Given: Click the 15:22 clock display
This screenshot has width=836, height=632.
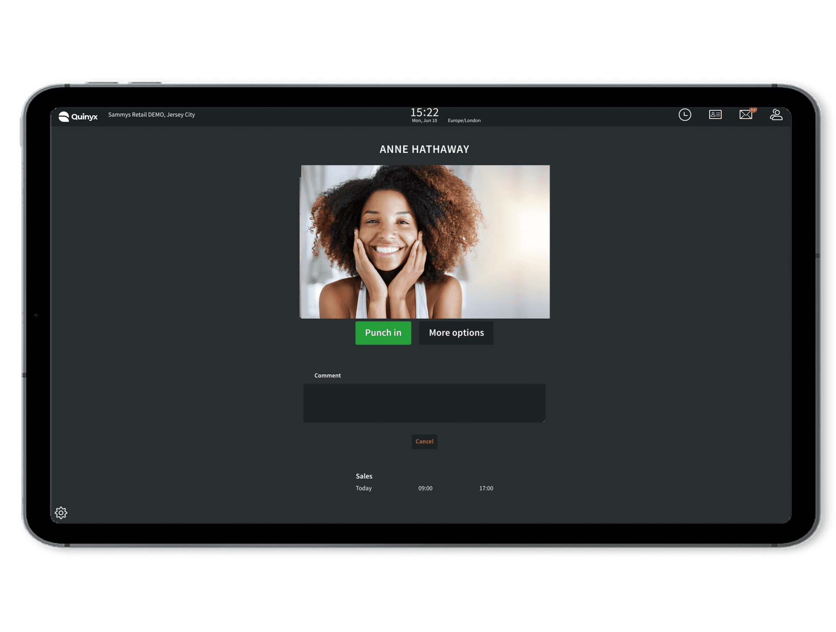Looking at the screenshot, I should pyautogui.click(x=424, y=113).
